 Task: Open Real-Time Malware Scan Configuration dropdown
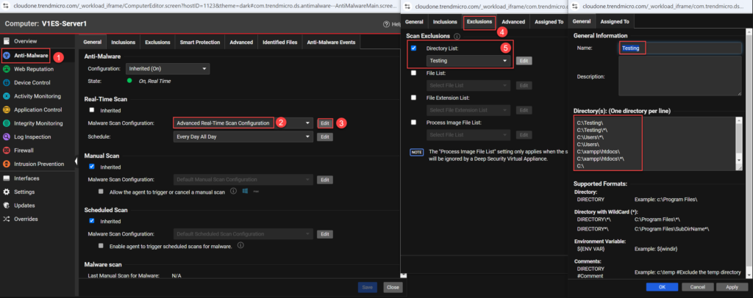click(243, 123)
